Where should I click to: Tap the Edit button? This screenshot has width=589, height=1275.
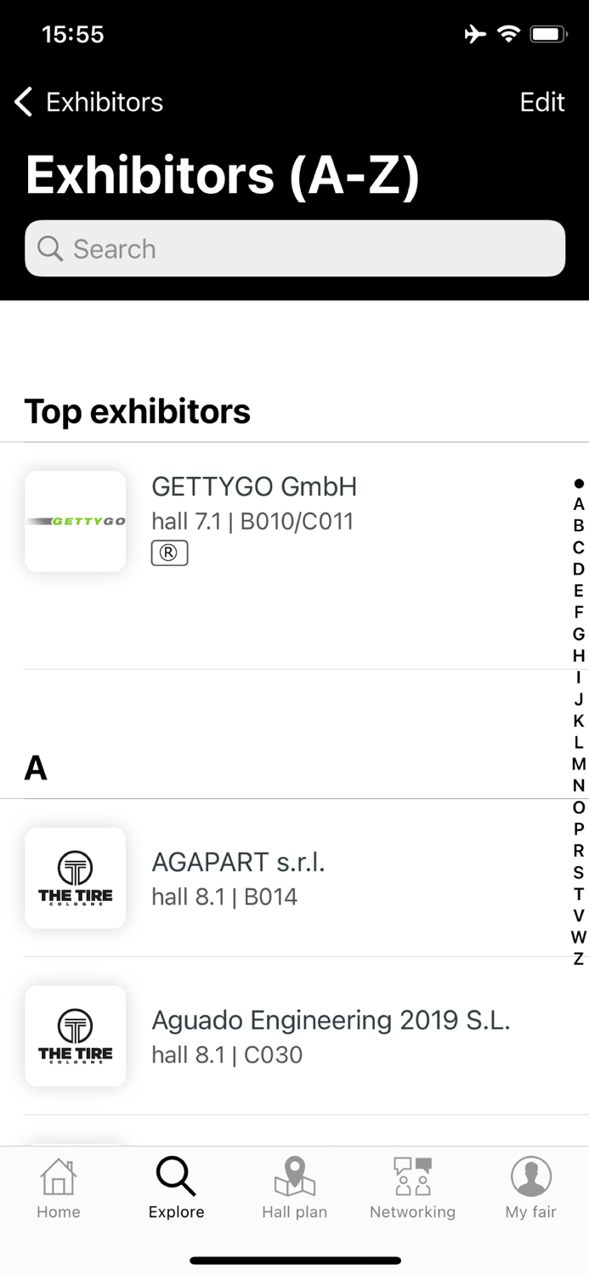(x=541, y=102)
